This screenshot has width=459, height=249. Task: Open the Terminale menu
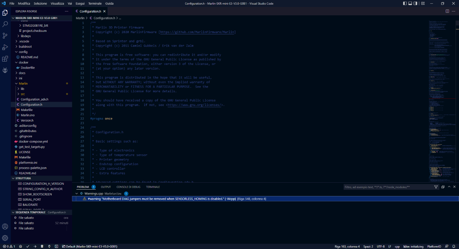point(95,3)
